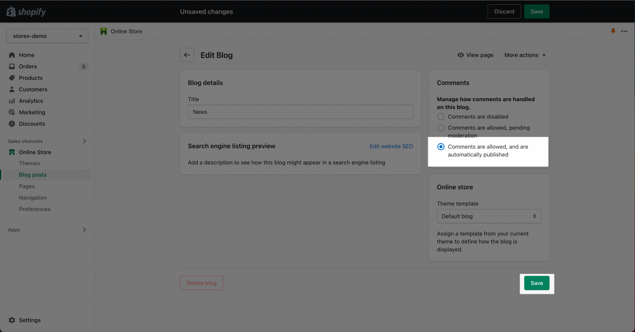
Task: Go back using the arrow button
Action: (x=187, y=55)
